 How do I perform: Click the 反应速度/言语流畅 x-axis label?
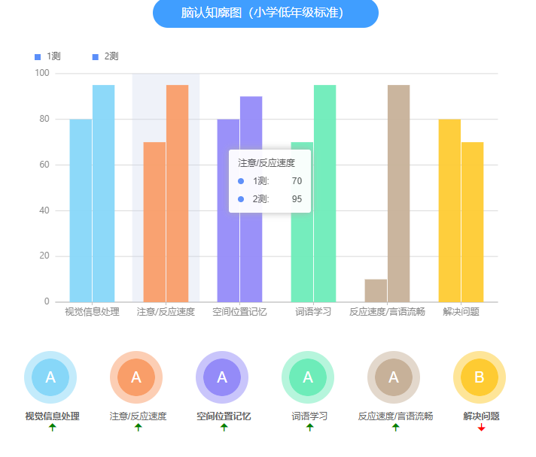click(x=387, y=312)
